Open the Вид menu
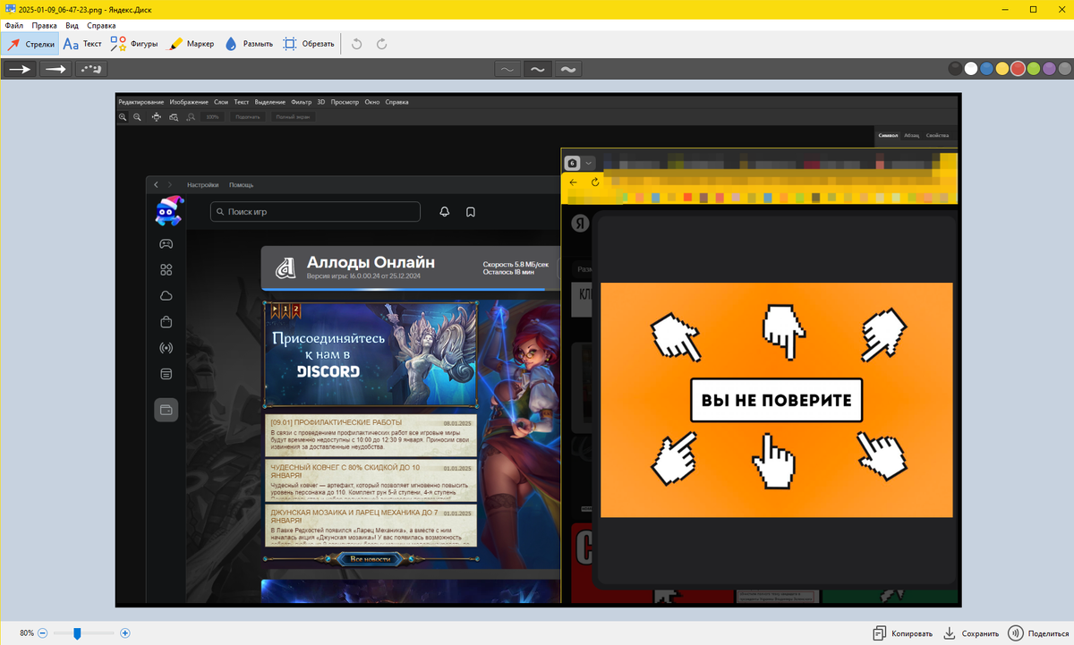 click(72, 26)
